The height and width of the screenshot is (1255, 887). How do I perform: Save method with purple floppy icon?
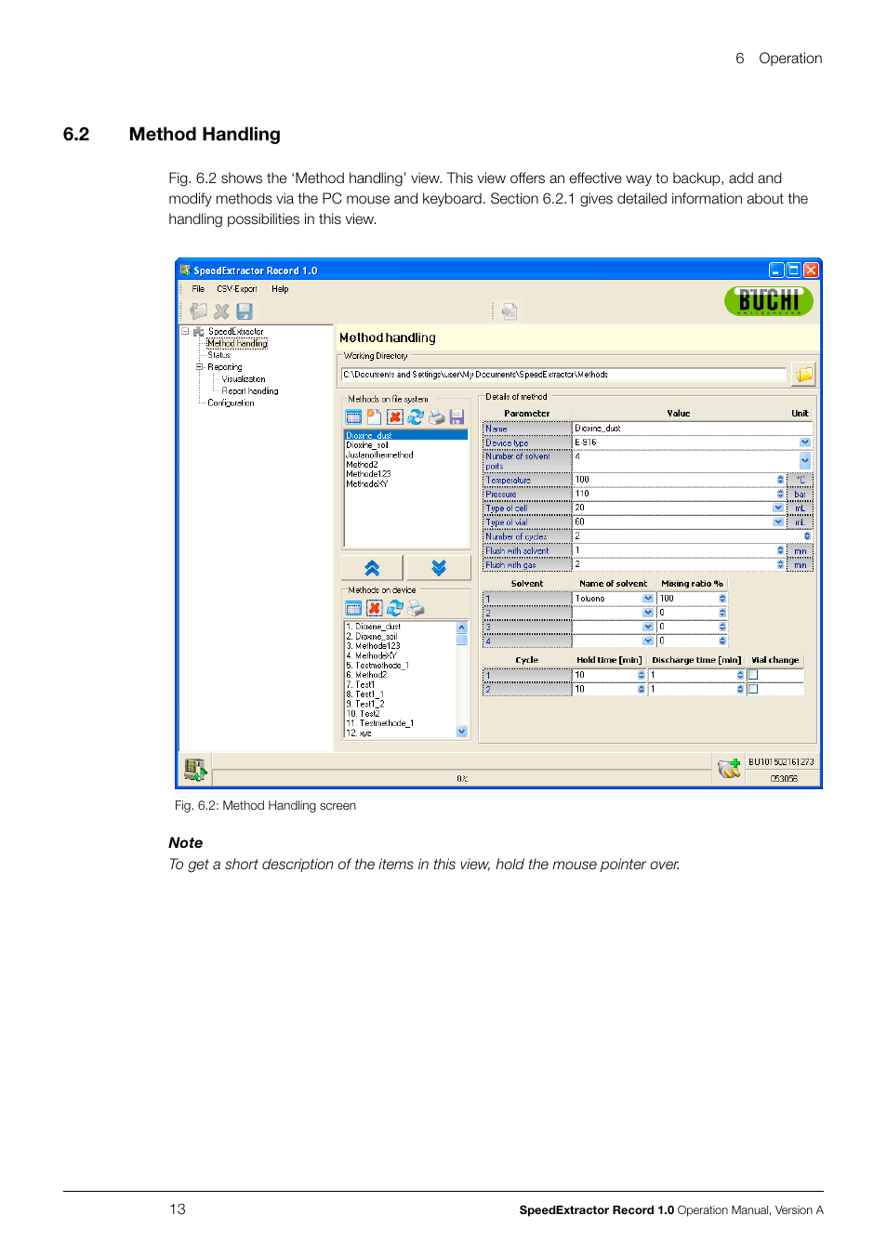[457, 417]
